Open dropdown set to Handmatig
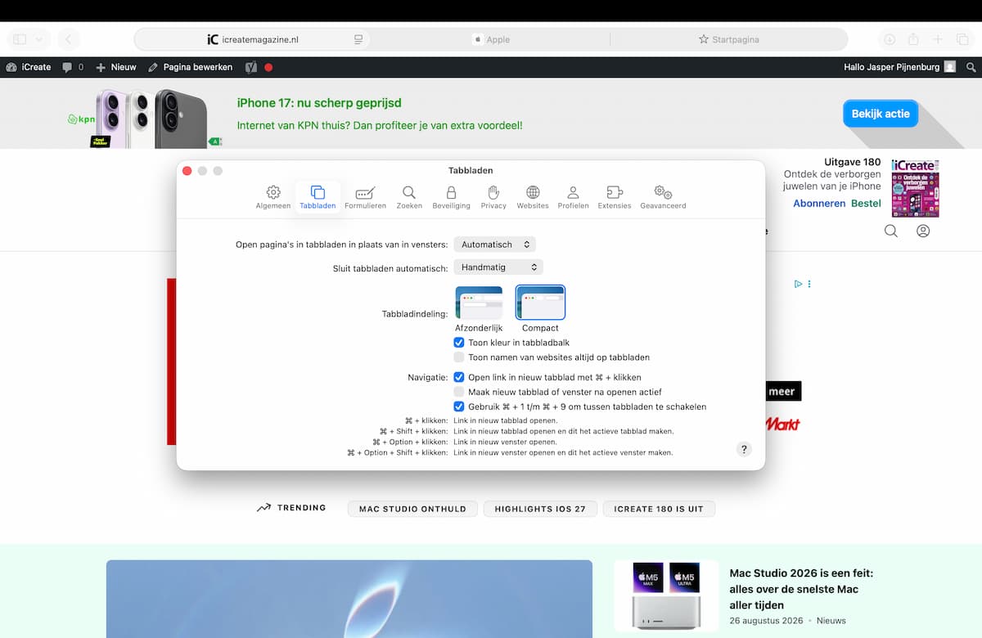The image size is (982, 638). point(498,267)
